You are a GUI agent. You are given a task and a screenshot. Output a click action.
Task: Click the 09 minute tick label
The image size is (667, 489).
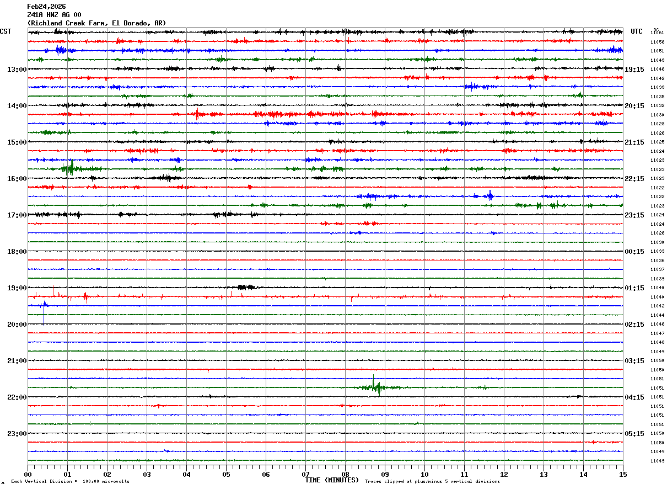coord(385,474)
